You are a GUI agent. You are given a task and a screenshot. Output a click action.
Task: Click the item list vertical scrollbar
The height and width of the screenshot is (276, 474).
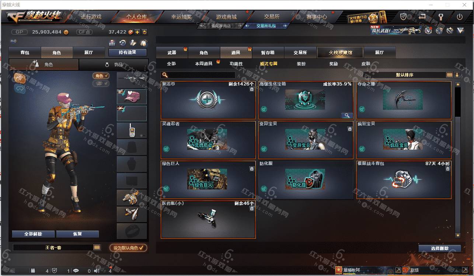[458, 160]
